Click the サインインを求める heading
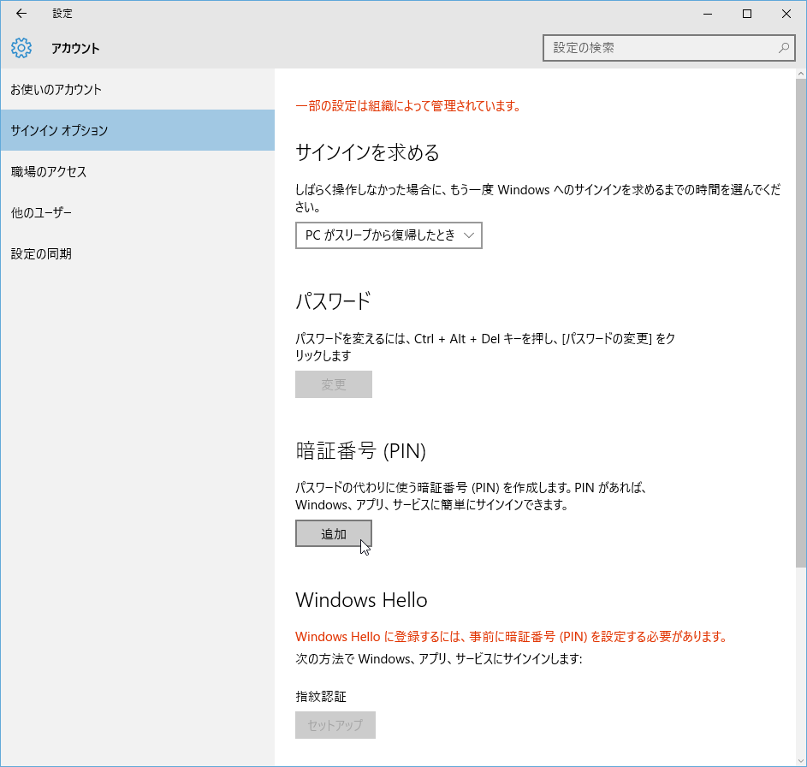 (x=367, y=152)
